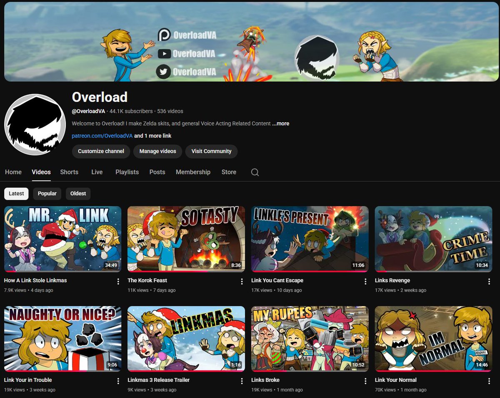Open title 'Link Your Normal'
The width and height of the screenshot is (500, 398).
point(396,380)
